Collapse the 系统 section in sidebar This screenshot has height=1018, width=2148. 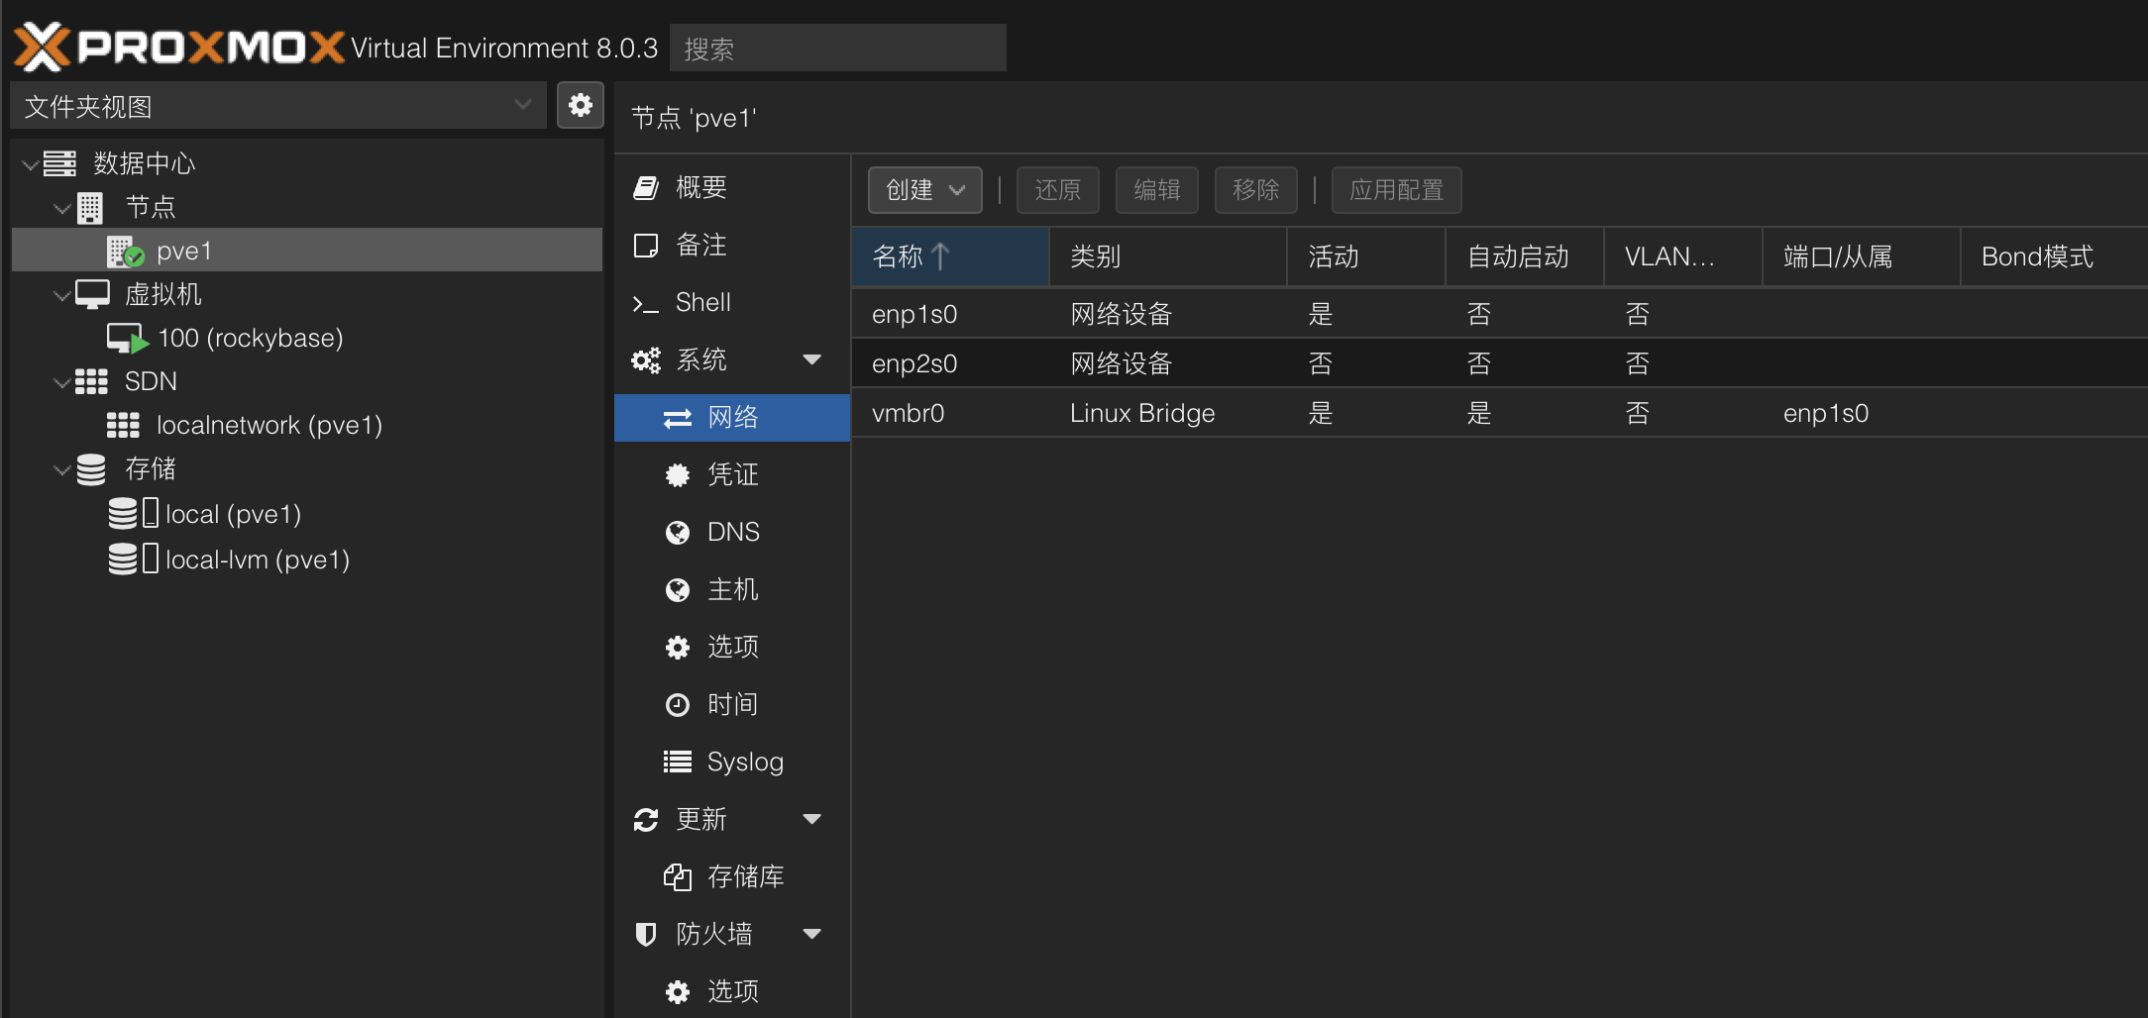click(x=812, y=359)
